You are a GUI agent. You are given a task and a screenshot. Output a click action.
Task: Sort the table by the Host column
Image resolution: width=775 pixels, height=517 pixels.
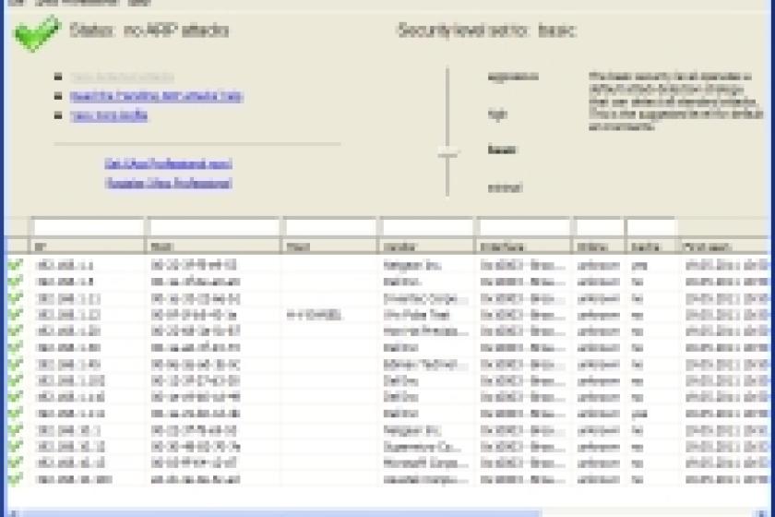330,246
